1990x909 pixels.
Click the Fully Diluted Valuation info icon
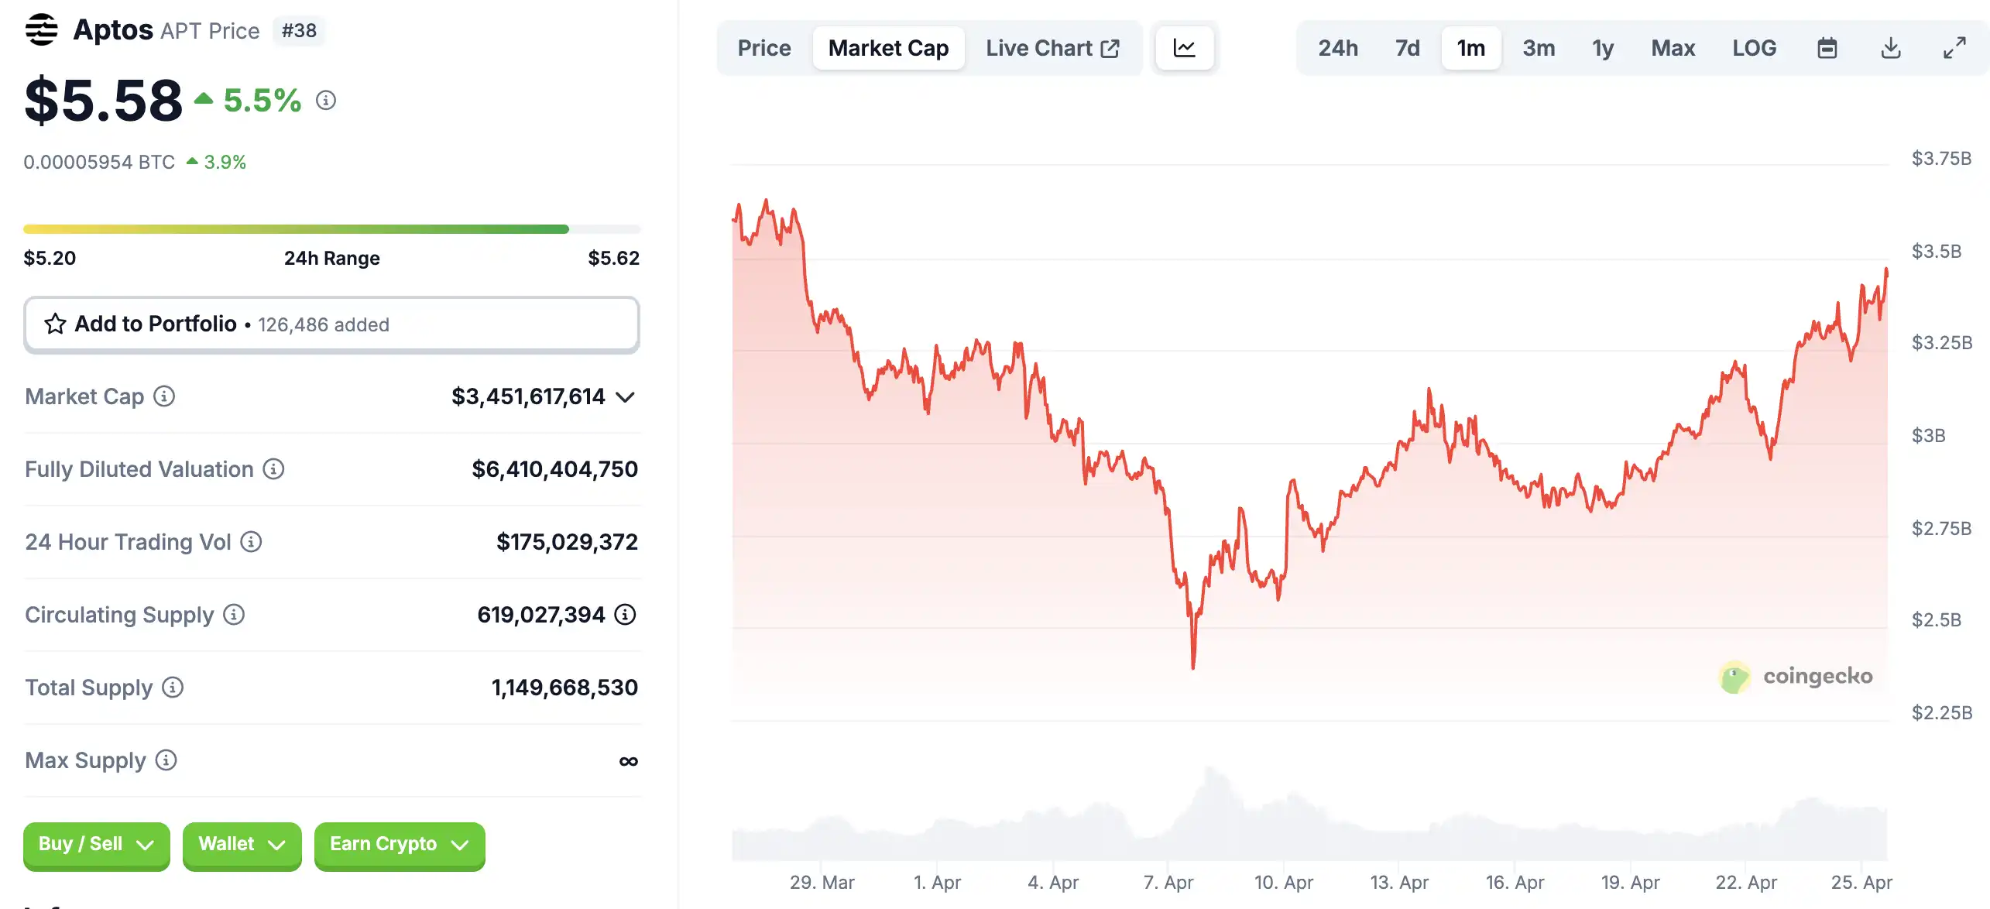(273, 469)
